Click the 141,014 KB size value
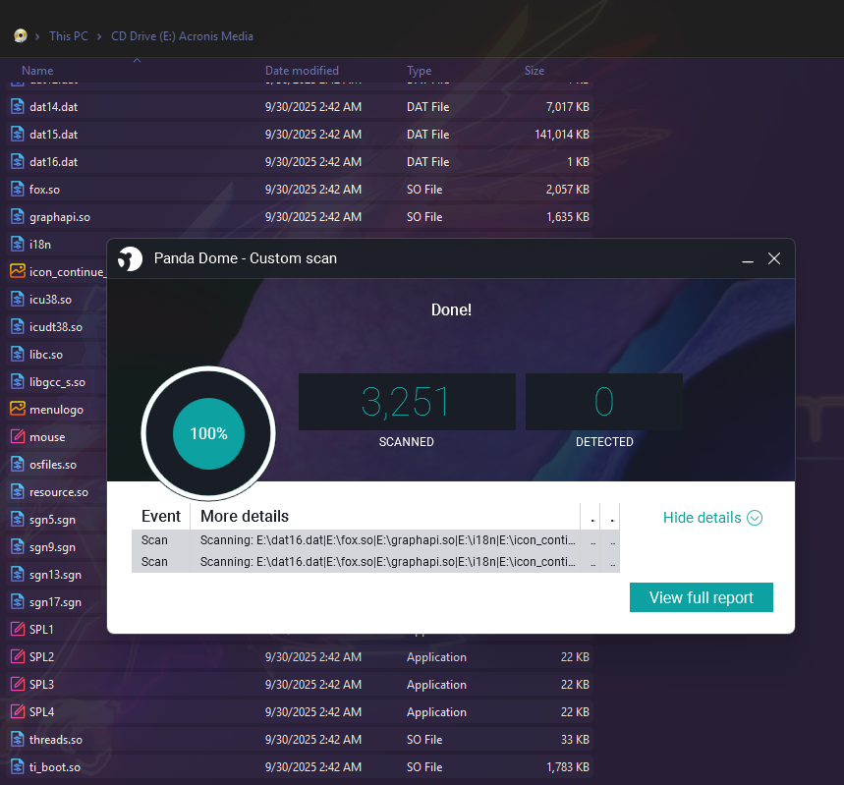Viewport: 844px width, 785px height. (x=561, y=135)
